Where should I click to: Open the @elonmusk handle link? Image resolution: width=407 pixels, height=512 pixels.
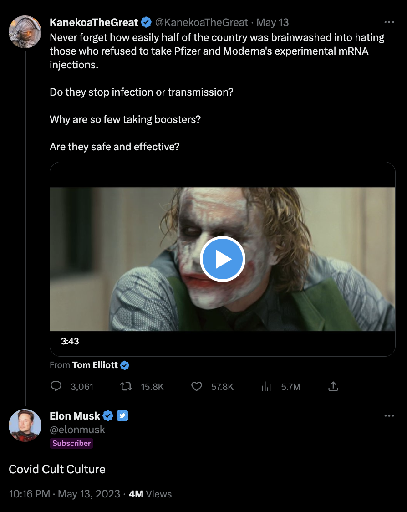(x=77, y=430)
